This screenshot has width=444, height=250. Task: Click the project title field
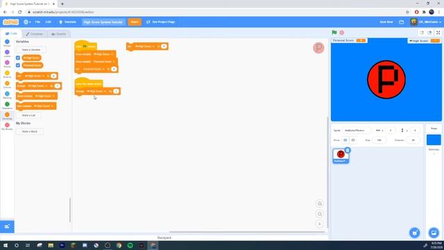click(103, 22)
